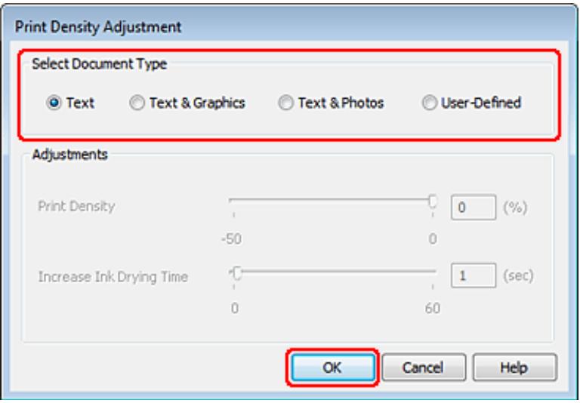Click the Cancel button
Viewport: 580px width, 403px height.
point(423,368)
